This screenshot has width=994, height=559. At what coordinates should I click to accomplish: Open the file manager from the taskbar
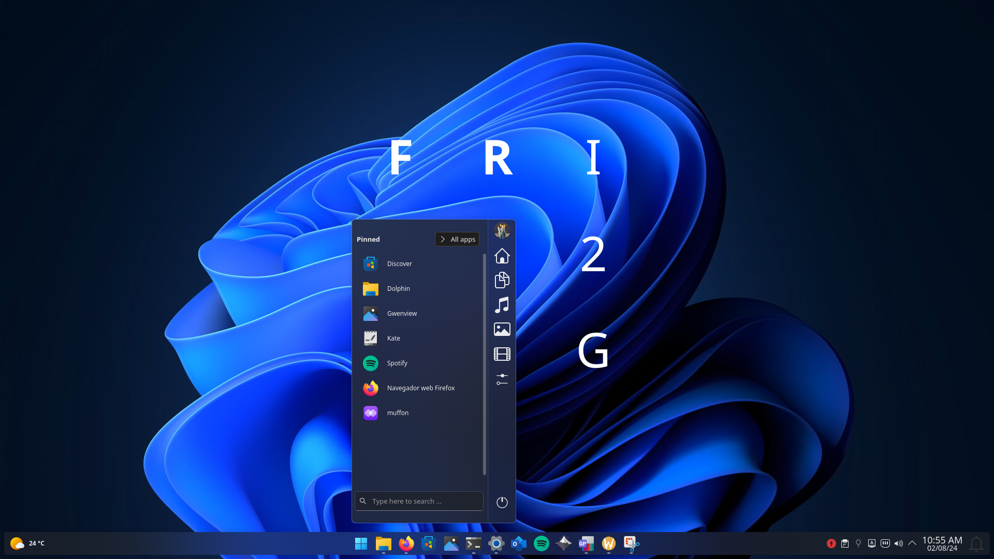coord(383,543)
